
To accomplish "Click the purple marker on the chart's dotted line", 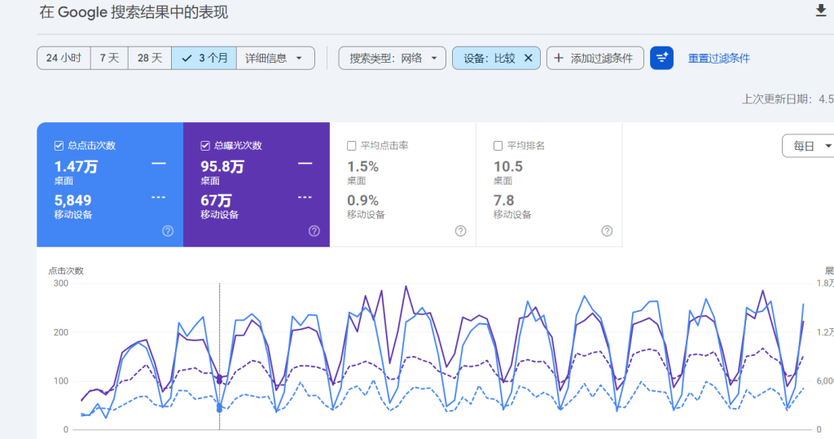I will coord(219,380).
